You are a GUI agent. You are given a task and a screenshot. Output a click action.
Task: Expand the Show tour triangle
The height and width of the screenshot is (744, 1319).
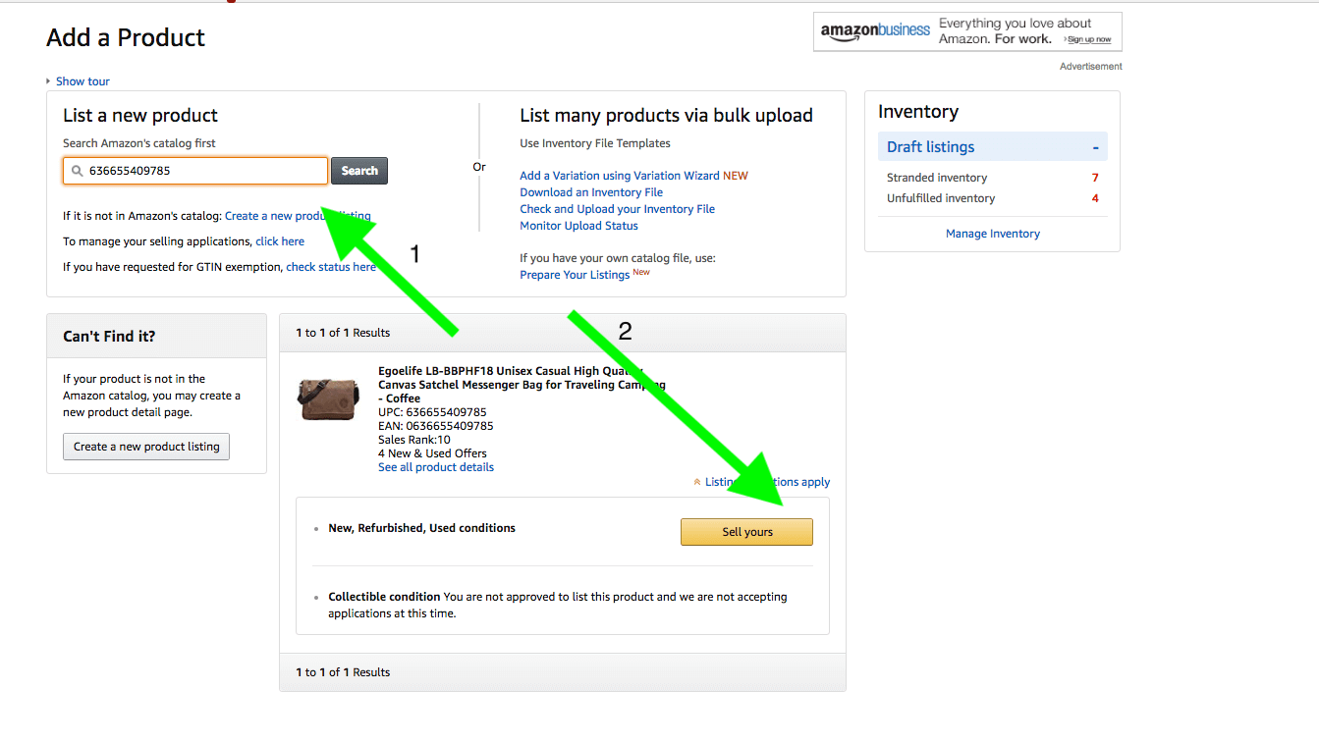[48, 81]
